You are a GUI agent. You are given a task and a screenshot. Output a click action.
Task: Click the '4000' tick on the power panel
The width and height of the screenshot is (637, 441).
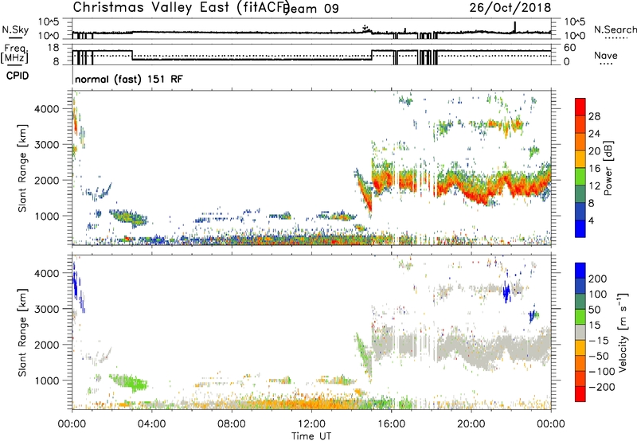coord(47,109)
